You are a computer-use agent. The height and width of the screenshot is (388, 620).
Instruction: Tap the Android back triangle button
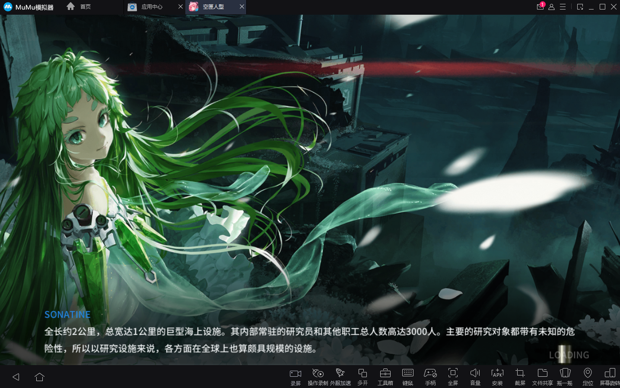pos(16,377)
